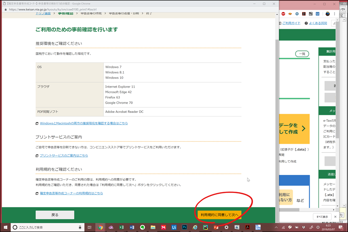Open Word from the taskbar
Image resolution: width=348 pixels, height=232 pixels.
(x=132, y=227)
